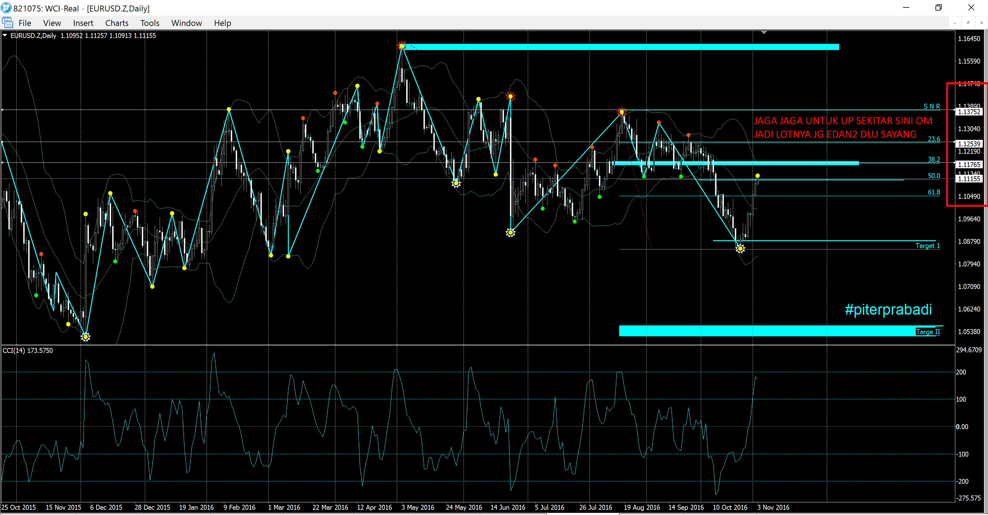This screenshot has width=988, height=515.
Task: Open the Help menu
Action: click(x=222, y=23)
